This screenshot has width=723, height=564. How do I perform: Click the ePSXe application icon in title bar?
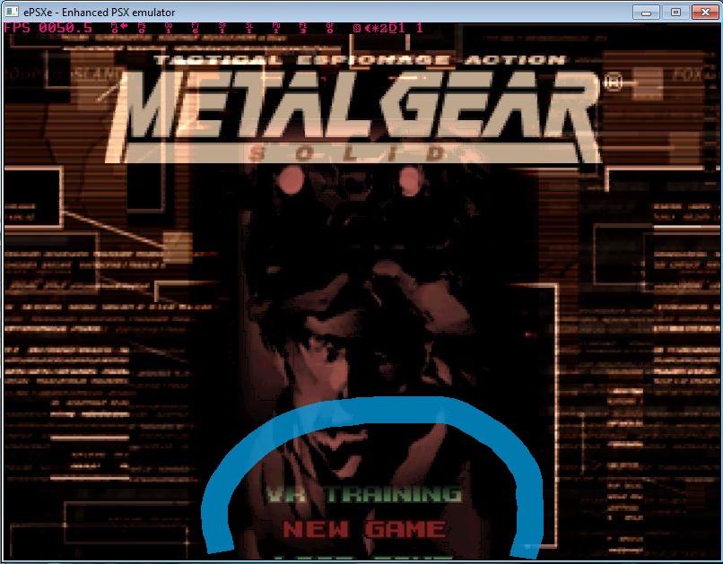click(12, 11)
